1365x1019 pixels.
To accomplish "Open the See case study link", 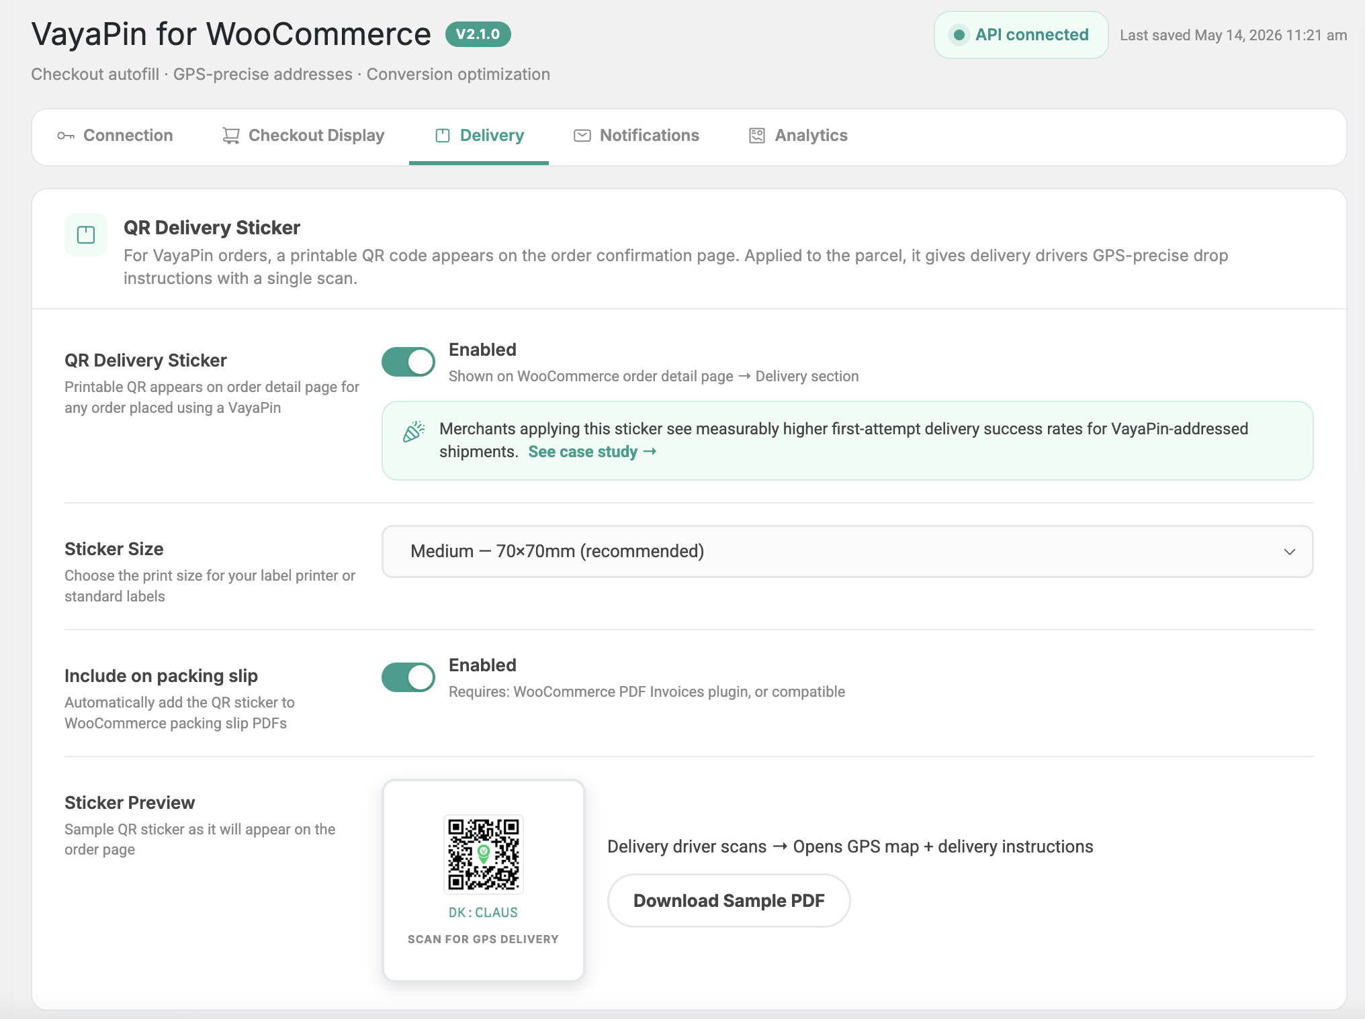I will 592,452.
